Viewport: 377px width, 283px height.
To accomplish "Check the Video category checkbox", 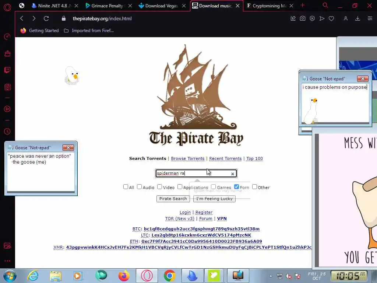I will [x=159, y=187].
